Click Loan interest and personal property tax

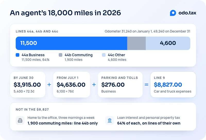[149, 118]
